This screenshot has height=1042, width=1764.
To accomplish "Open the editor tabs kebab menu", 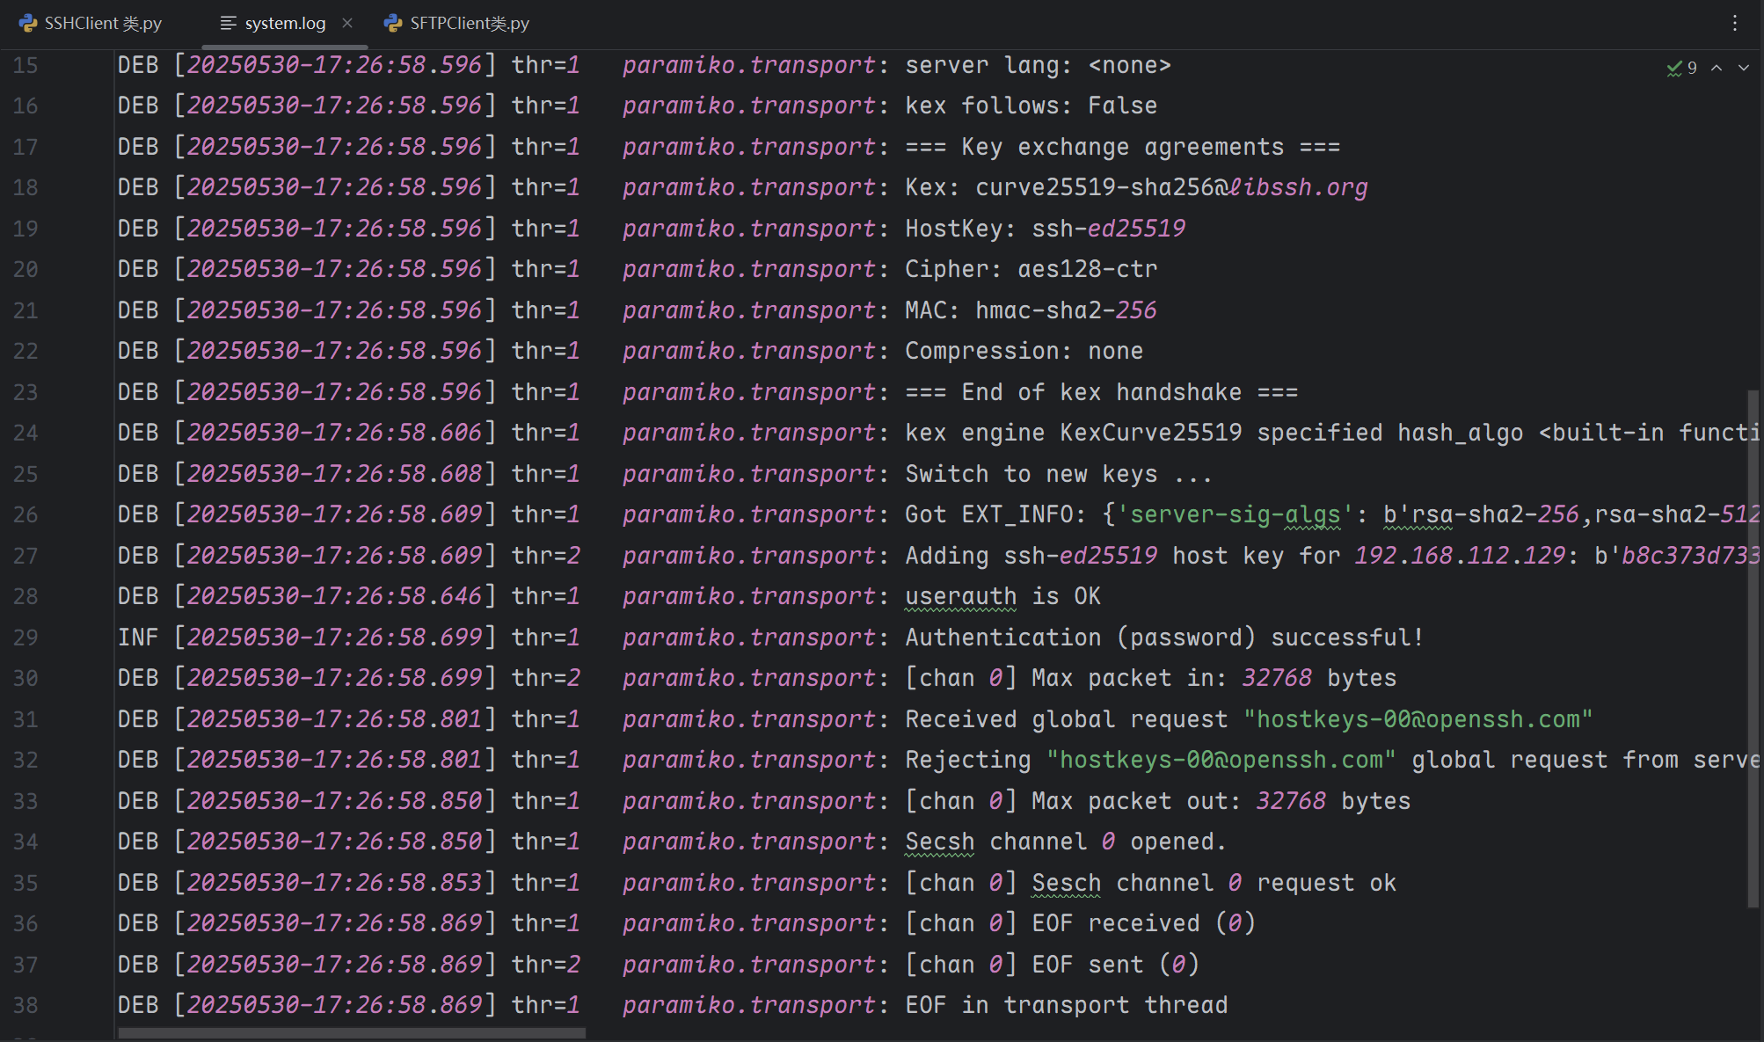I will (1734, 24).
